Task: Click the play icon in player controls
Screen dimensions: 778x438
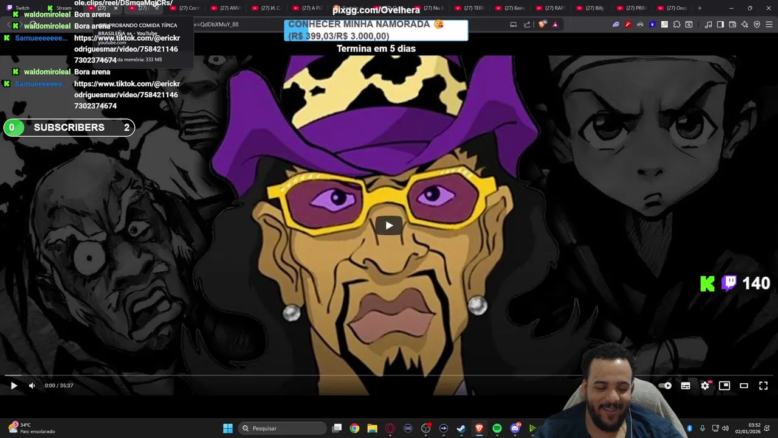Action: coord(14,385)
